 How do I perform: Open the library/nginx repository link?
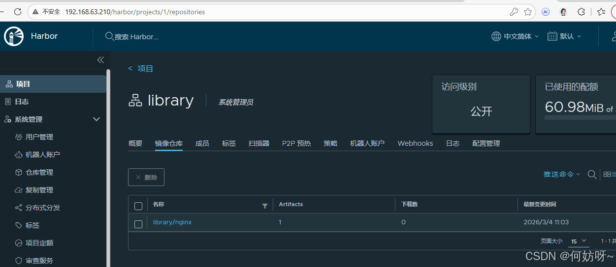click(x=172, y=222)
